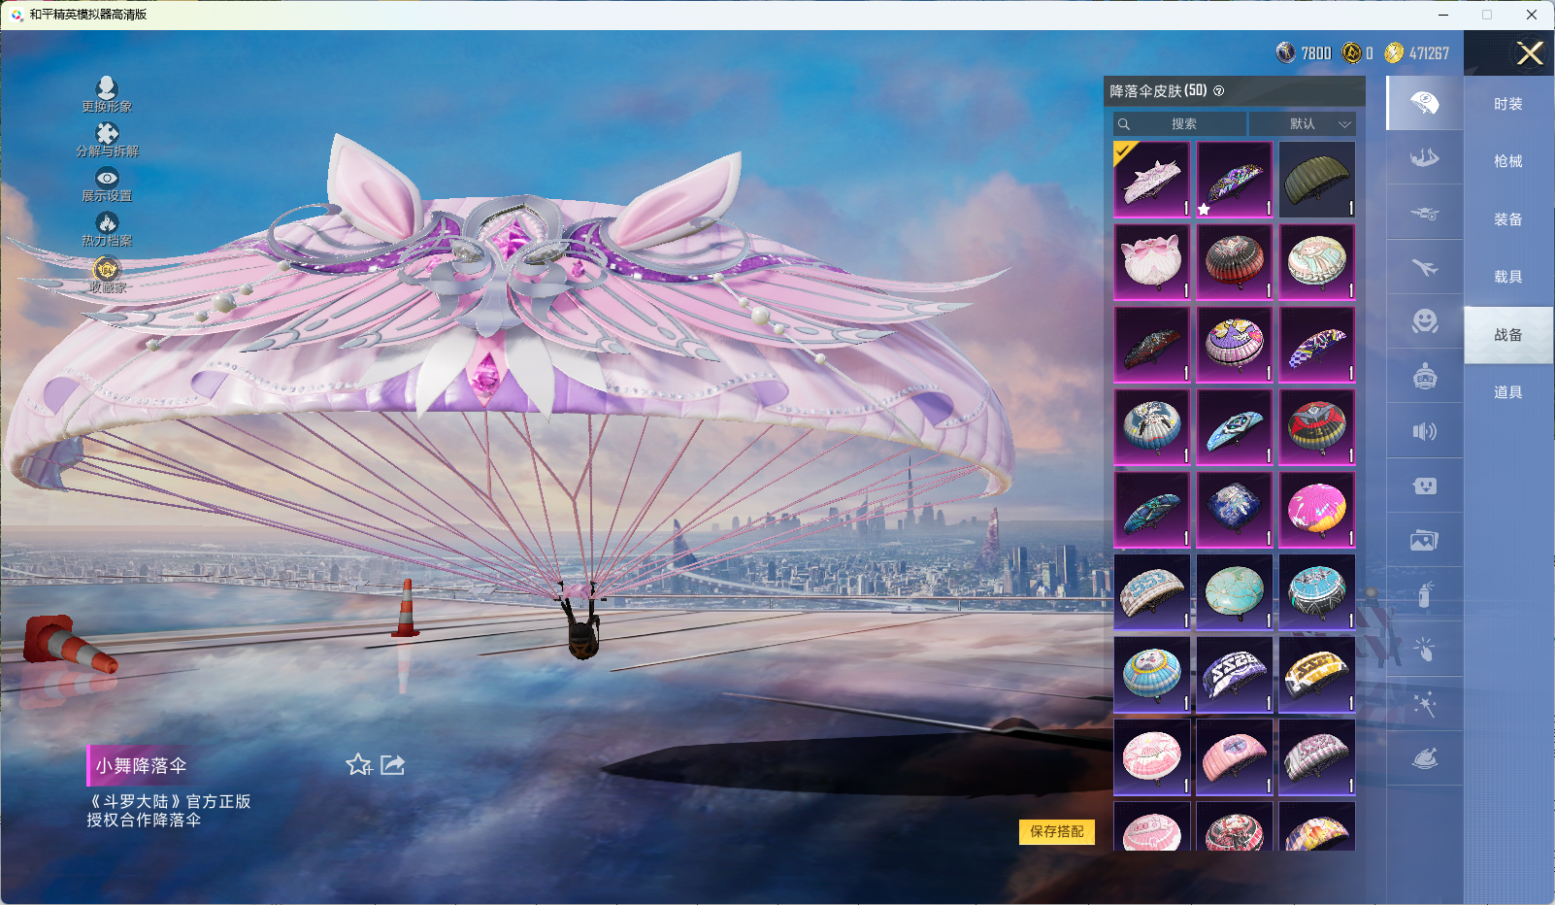
Task: Toggle favorite star for 小舞降落伞
Action: [358, 765]
